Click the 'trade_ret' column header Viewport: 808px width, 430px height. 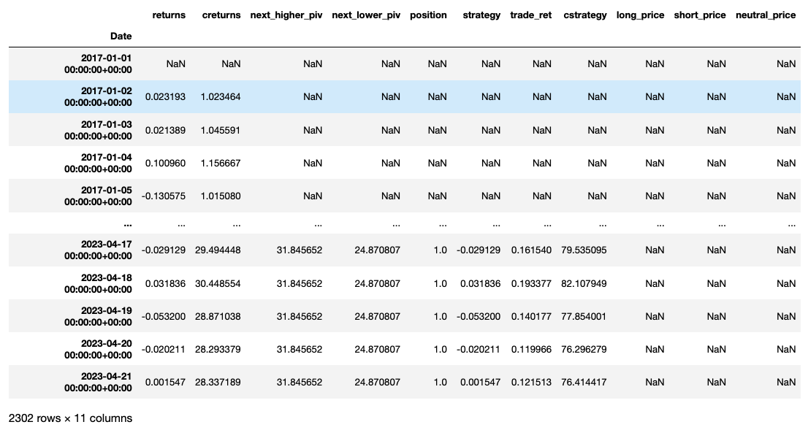click(x=530, y=15)
